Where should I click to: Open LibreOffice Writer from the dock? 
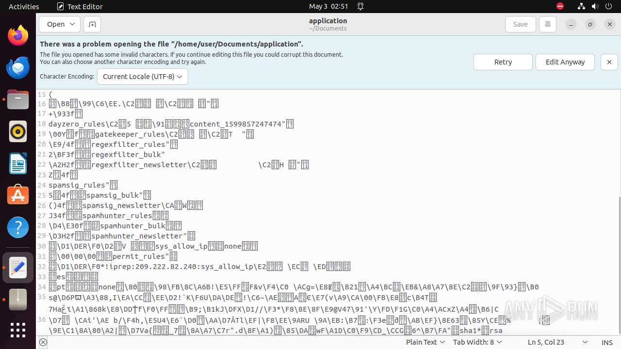pyautogui.click(x=18, y=163)
